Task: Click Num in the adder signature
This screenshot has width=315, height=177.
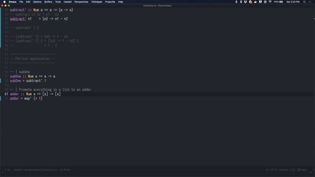Action: click(x=29, y=94)
